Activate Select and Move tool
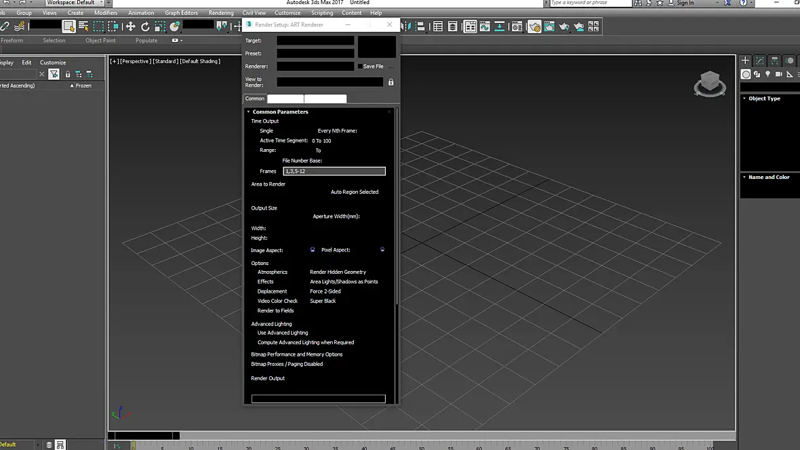The image size is (800, 450). click(130, 26)
